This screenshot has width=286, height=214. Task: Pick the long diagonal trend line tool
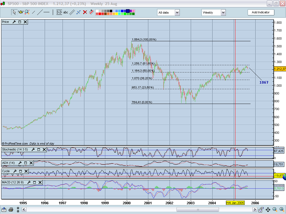40,12
